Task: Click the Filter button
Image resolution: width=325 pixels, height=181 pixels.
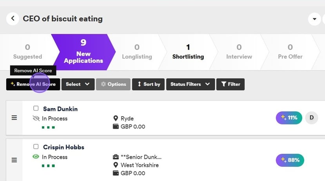Action: [231, 84]
